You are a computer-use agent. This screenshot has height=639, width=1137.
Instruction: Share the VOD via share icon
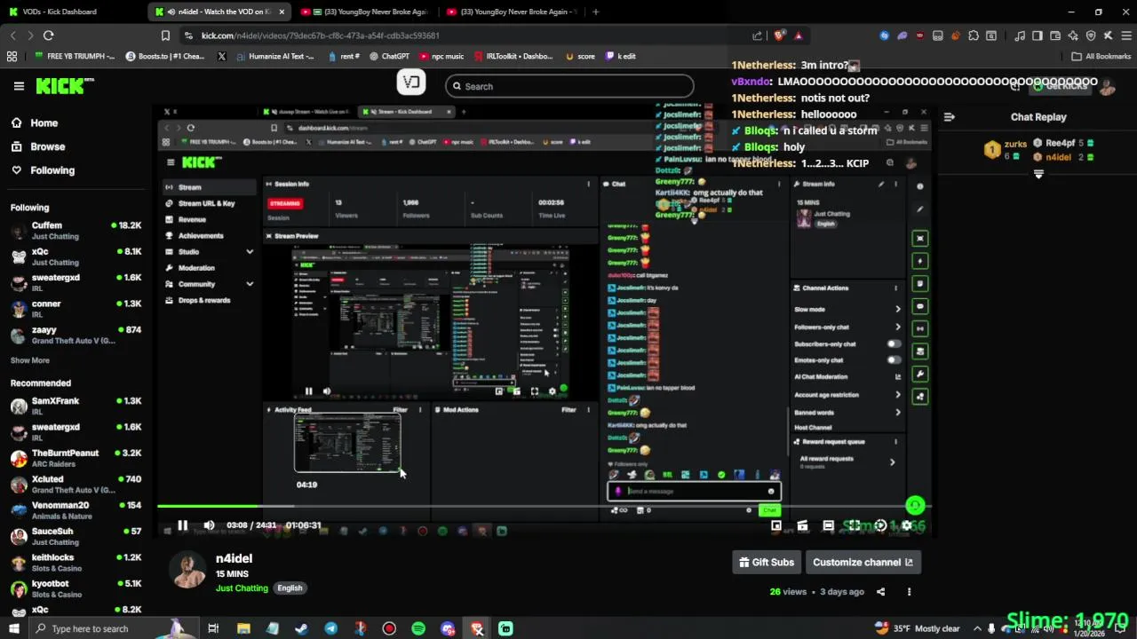tap(881, 592)
